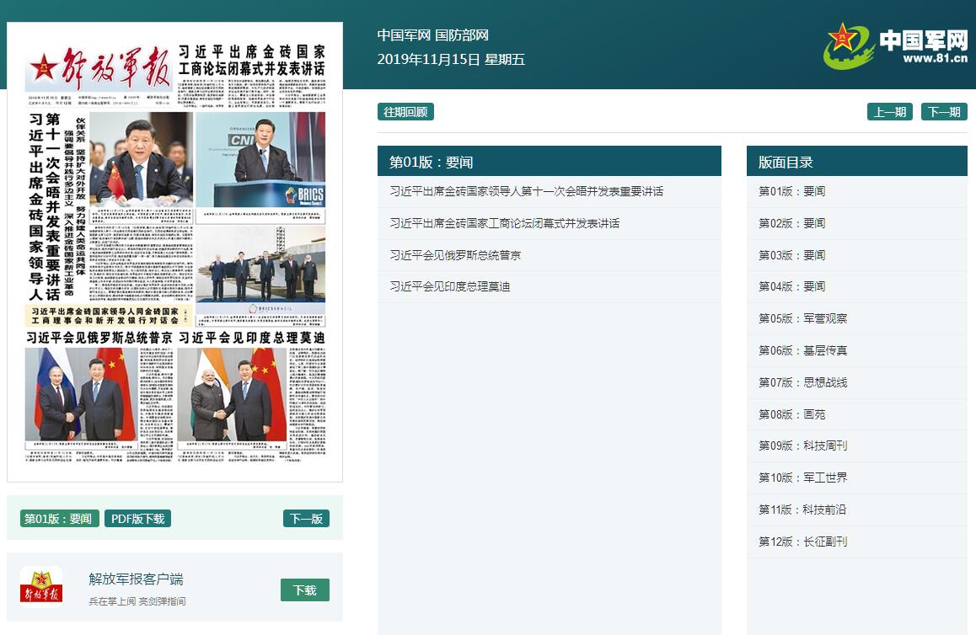Open the 中国军网 header link
The width and height of the screenshot is (976, 635).
pos(404,35)
